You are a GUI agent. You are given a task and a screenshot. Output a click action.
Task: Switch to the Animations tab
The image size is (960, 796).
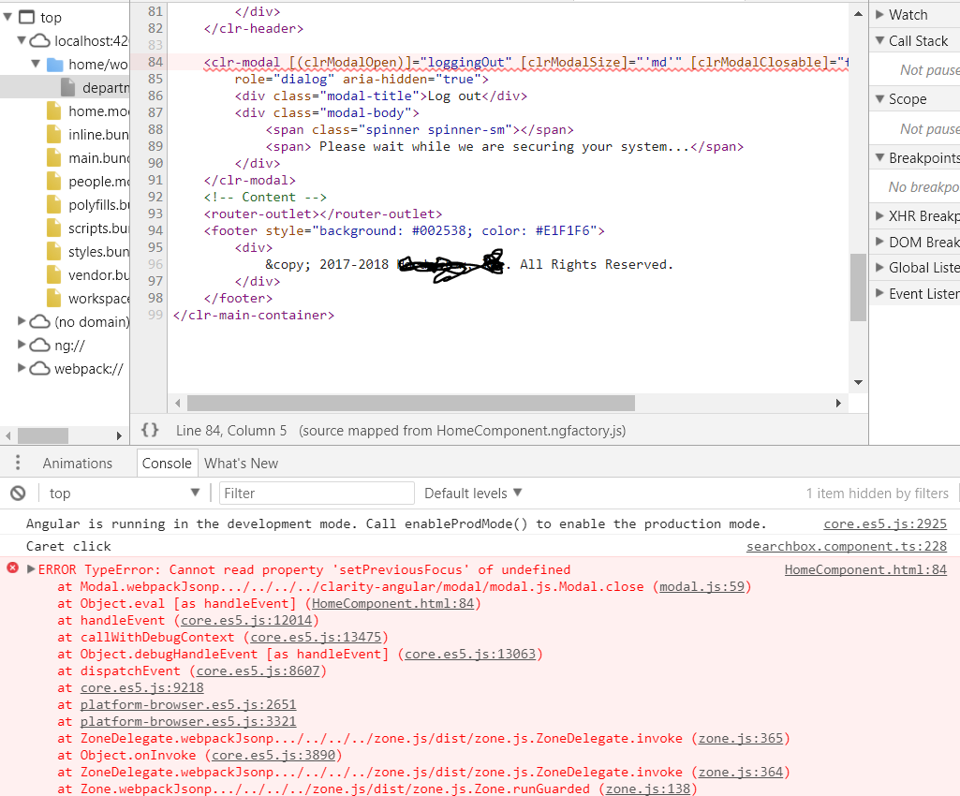coord(78,463)
